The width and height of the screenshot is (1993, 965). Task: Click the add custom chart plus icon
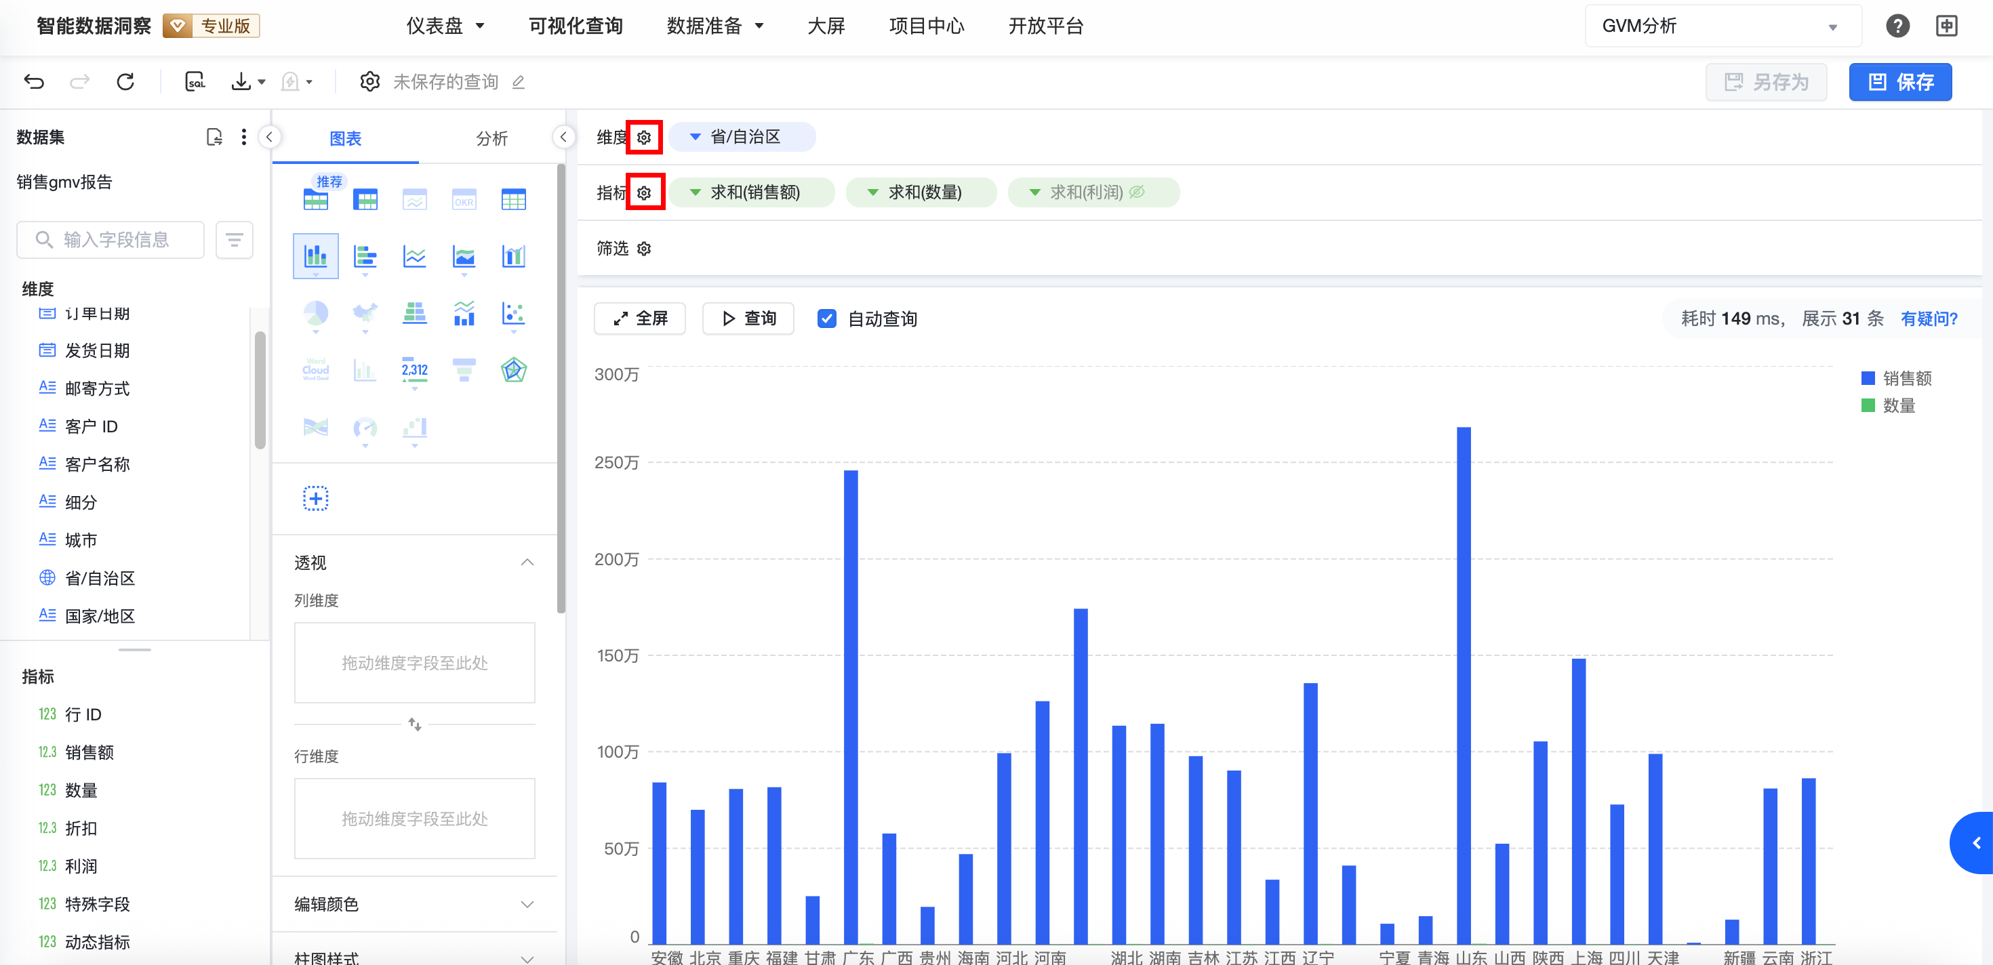pyautogui.click(x=315, y=499)
